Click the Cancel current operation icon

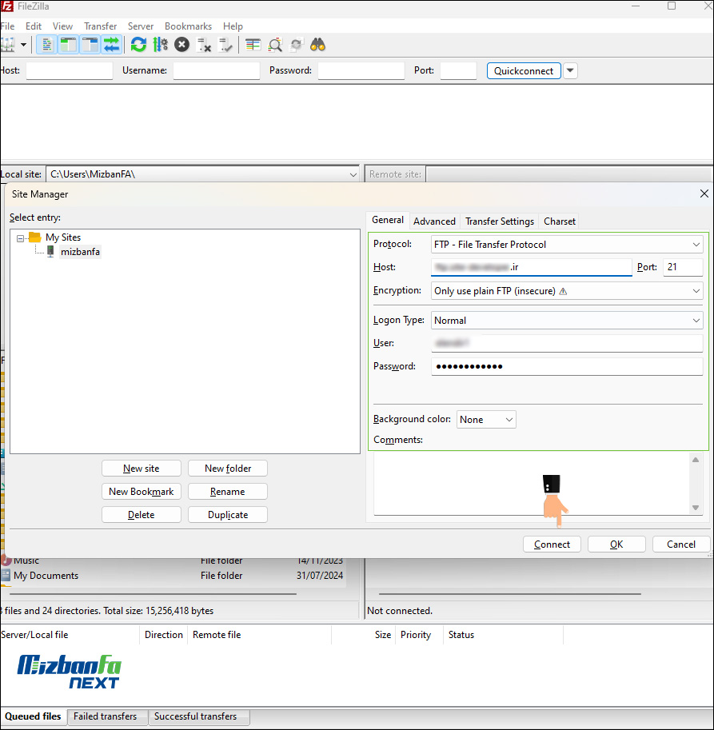(182, 45)
